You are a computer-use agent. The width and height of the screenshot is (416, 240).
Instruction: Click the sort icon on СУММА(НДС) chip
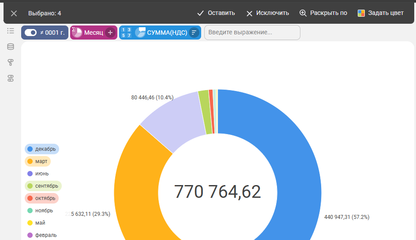194,33
